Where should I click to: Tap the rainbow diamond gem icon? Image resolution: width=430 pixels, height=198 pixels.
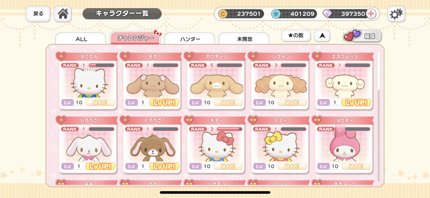coord(327,14)
